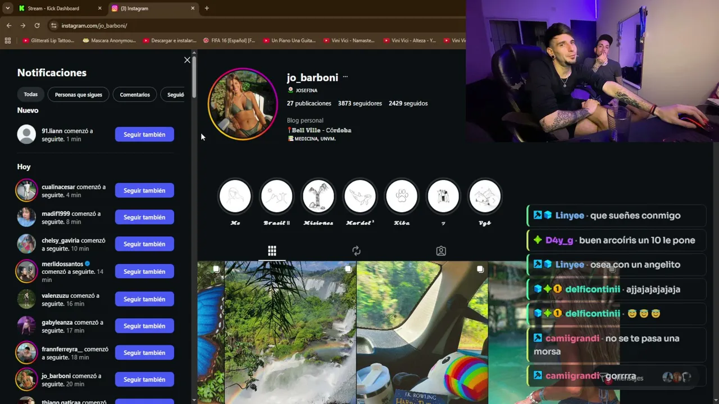Viewport: 719px width, 404px height.
Task: Open the waterfall and palm leaves post
Action: 290,333
